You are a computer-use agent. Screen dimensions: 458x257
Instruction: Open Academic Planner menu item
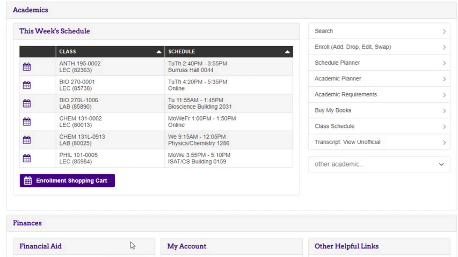coord(379,79)
